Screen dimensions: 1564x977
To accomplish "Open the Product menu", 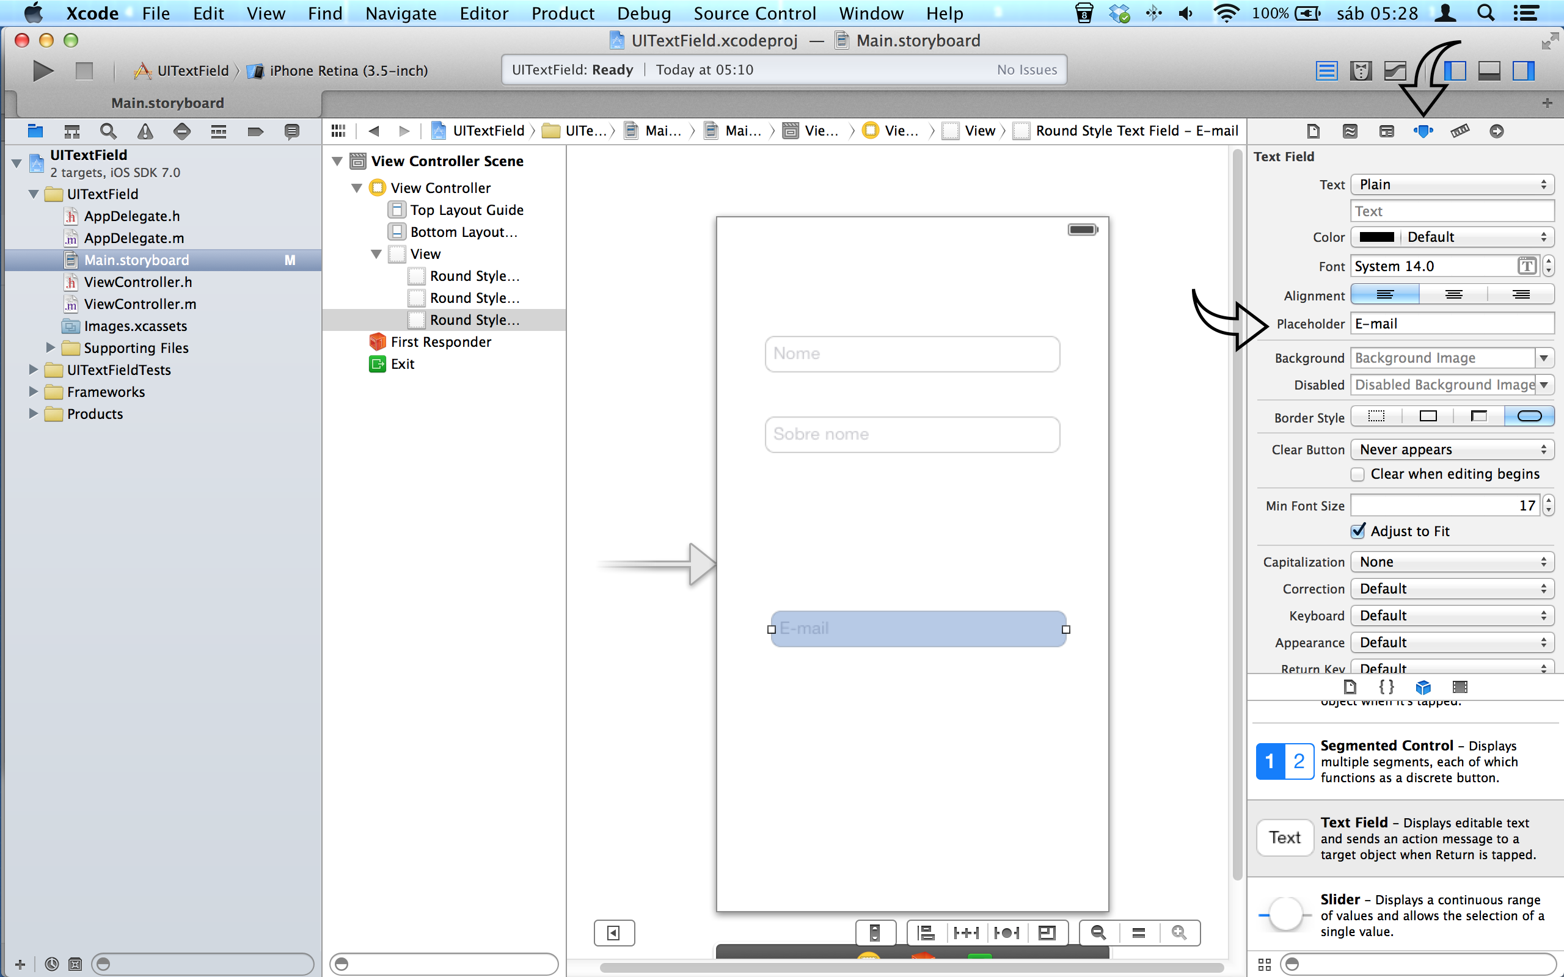I will tap(562, 13).
